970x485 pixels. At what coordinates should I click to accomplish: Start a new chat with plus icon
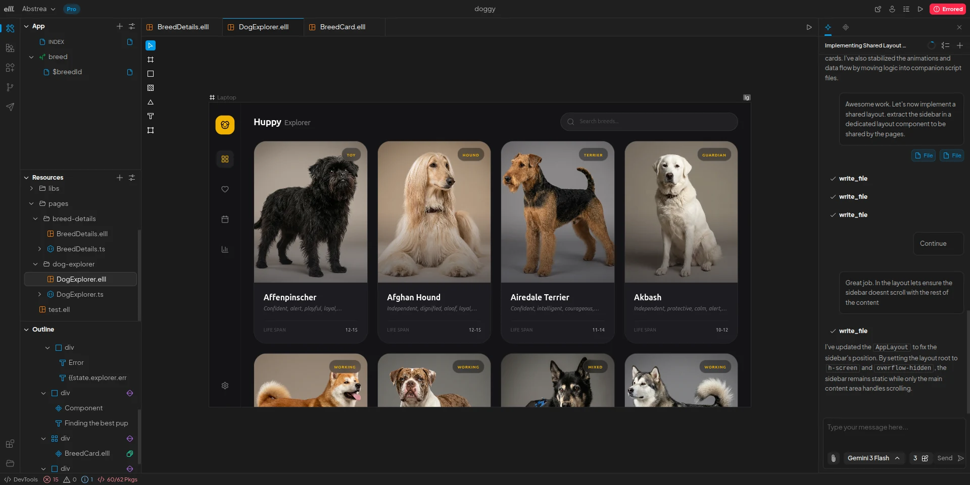[x=960, y=45]
